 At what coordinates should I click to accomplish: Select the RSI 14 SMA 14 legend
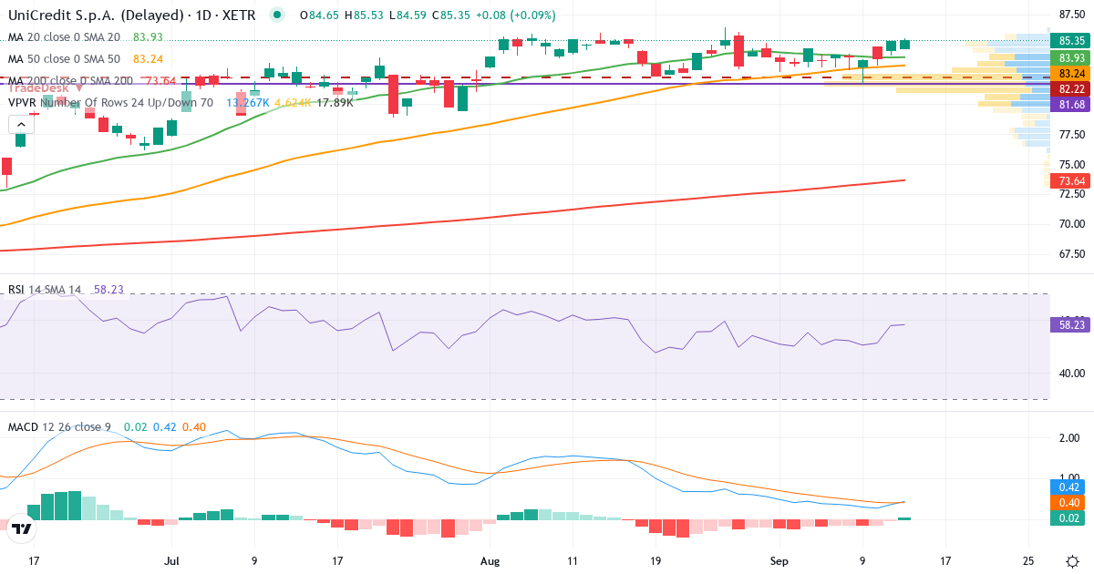[45, 290]
